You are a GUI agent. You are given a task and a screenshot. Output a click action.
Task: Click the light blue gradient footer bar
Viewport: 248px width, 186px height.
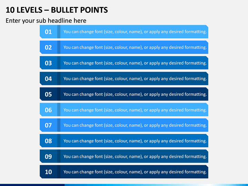tap(156, 185)
